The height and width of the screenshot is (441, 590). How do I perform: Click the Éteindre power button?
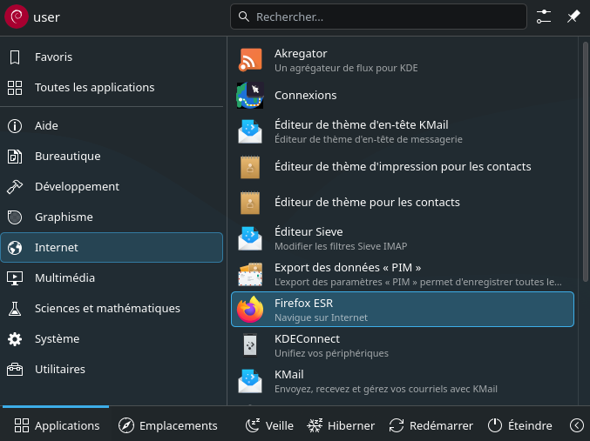pos(519,425)
